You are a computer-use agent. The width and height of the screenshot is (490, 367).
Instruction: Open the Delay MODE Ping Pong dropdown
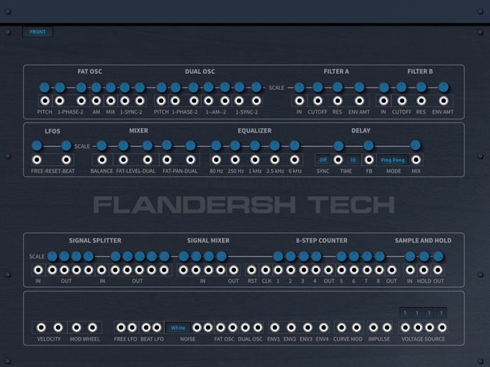pyautogui.click(x=392, y=160)
